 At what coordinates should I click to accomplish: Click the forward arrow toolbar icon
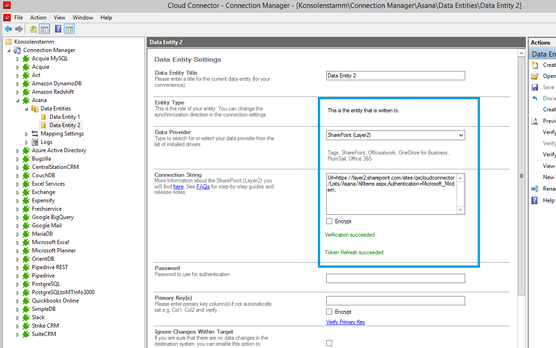19,29
